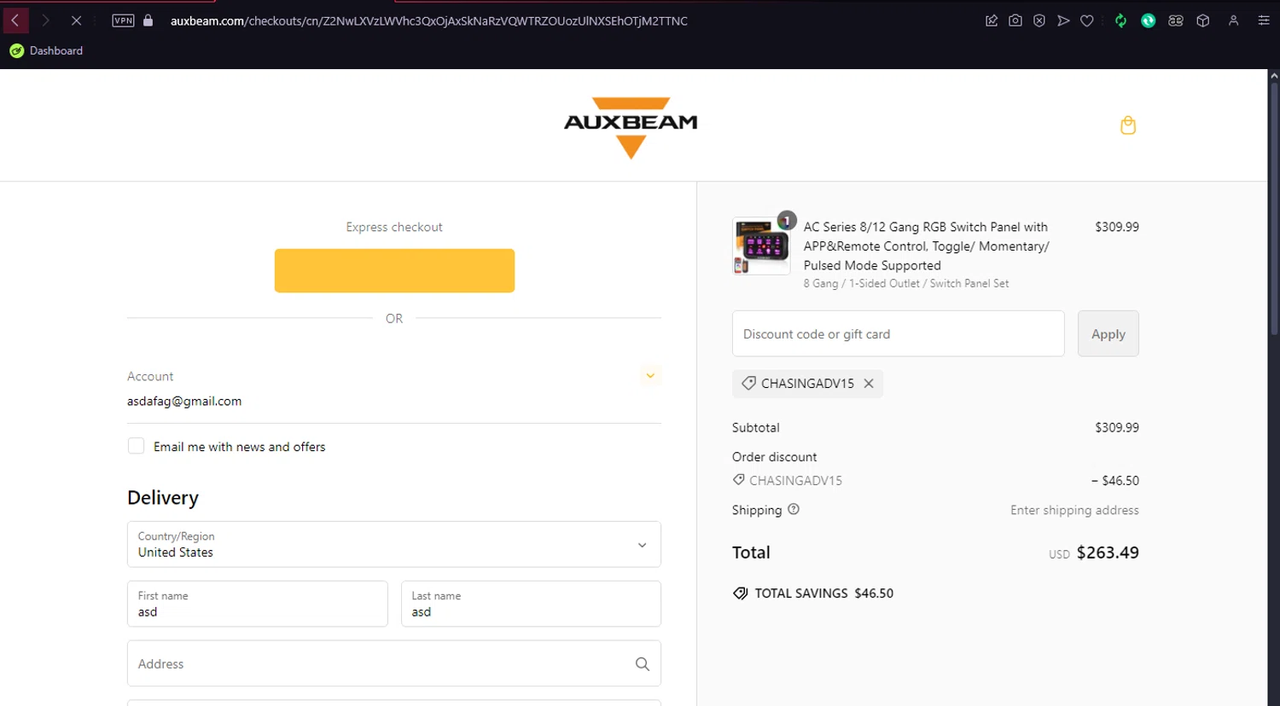Expand the Account section chevron
The image size is (1280, 706).
[650, 375]
